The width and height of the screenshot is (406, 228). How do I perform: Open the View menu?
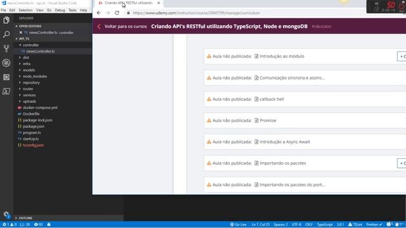tap(39, 10)
